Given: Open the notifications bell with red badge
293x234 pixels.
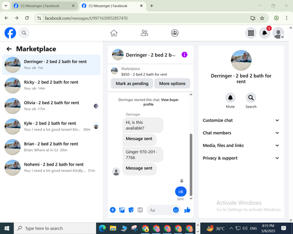Looking at the screenshot, I should (x=265, y=33).
